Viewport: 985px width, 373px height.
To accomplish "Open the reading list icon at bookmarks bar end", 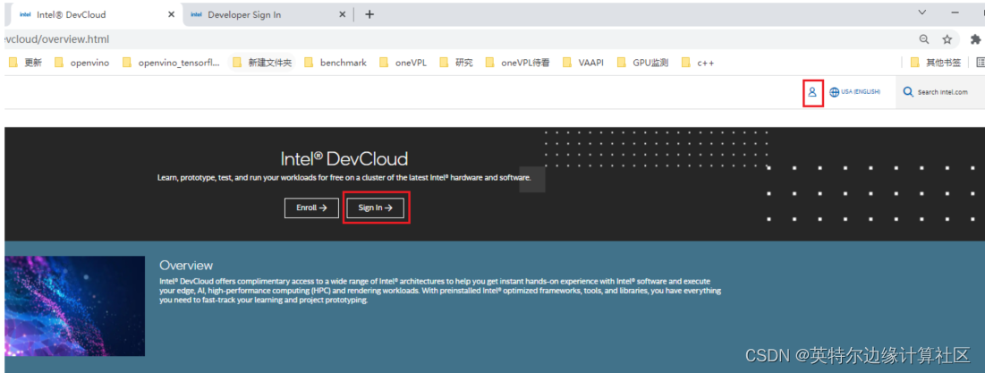I will tap(981, 63).
